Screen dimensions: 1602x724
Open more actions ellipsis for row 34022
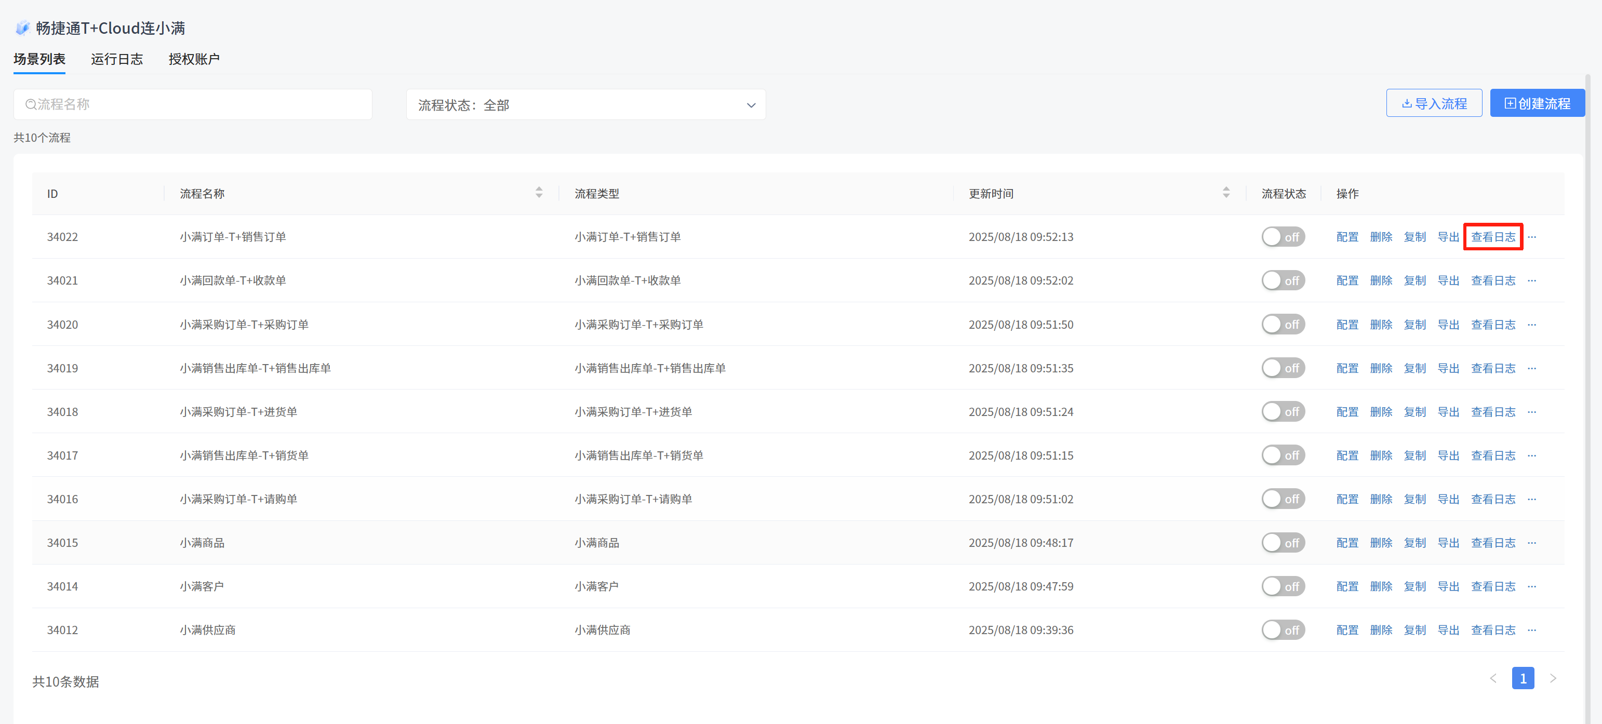1532,237
